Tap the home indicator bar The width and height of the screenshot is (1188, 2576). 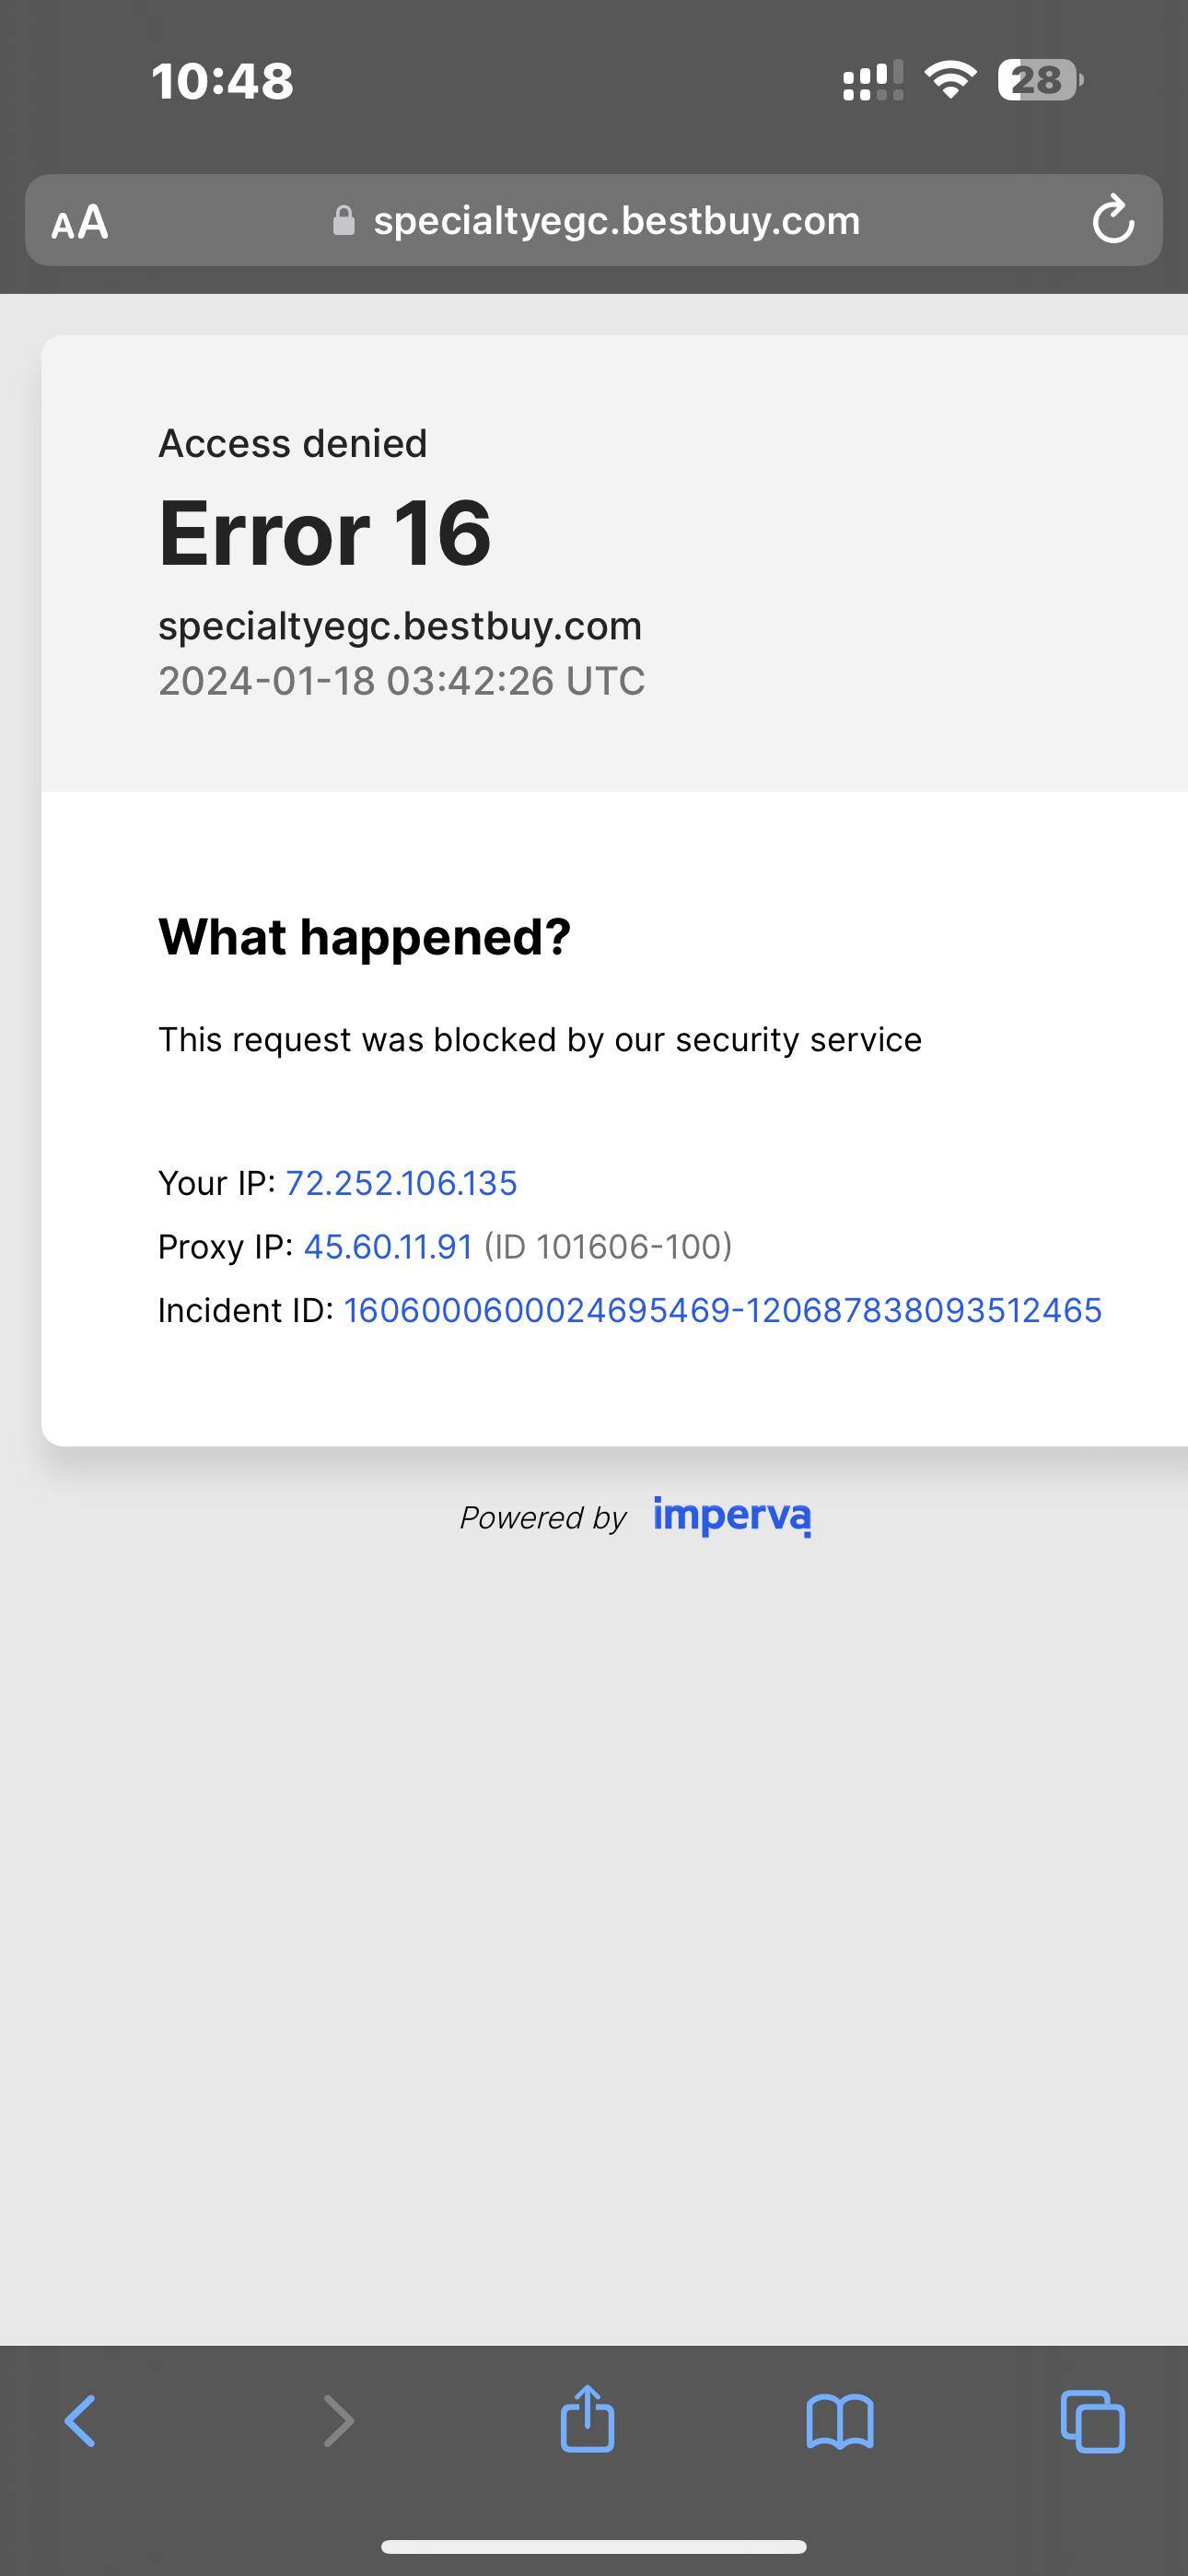pyautogui.click(x=594, y=2546)
